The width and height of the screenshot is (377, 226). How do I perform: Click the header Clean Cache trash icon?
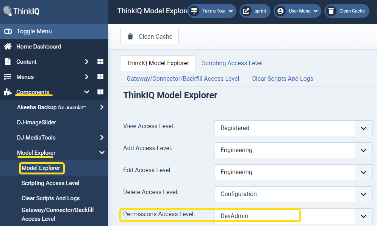[331, 11]
